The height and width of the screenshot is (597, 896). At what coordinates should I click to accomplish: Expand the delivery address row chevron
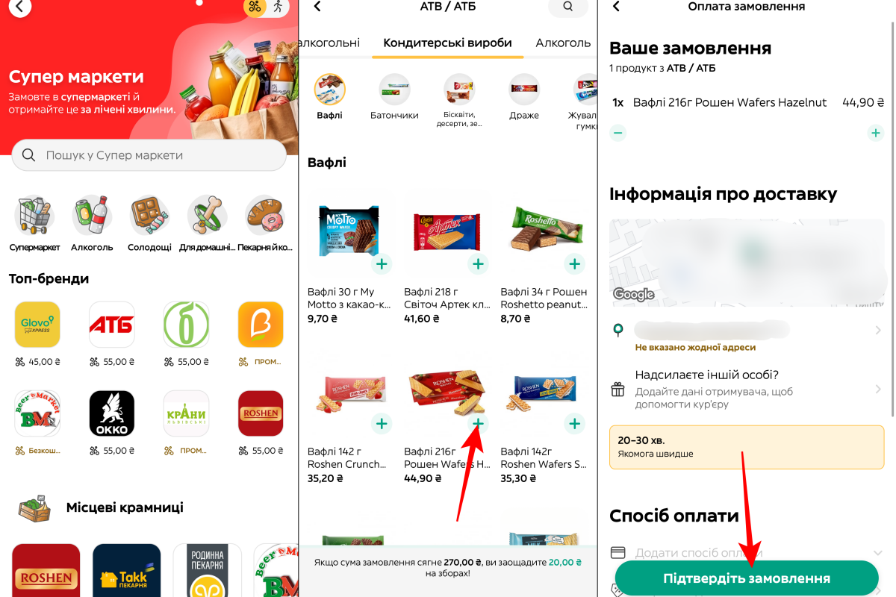click(878, 330)
